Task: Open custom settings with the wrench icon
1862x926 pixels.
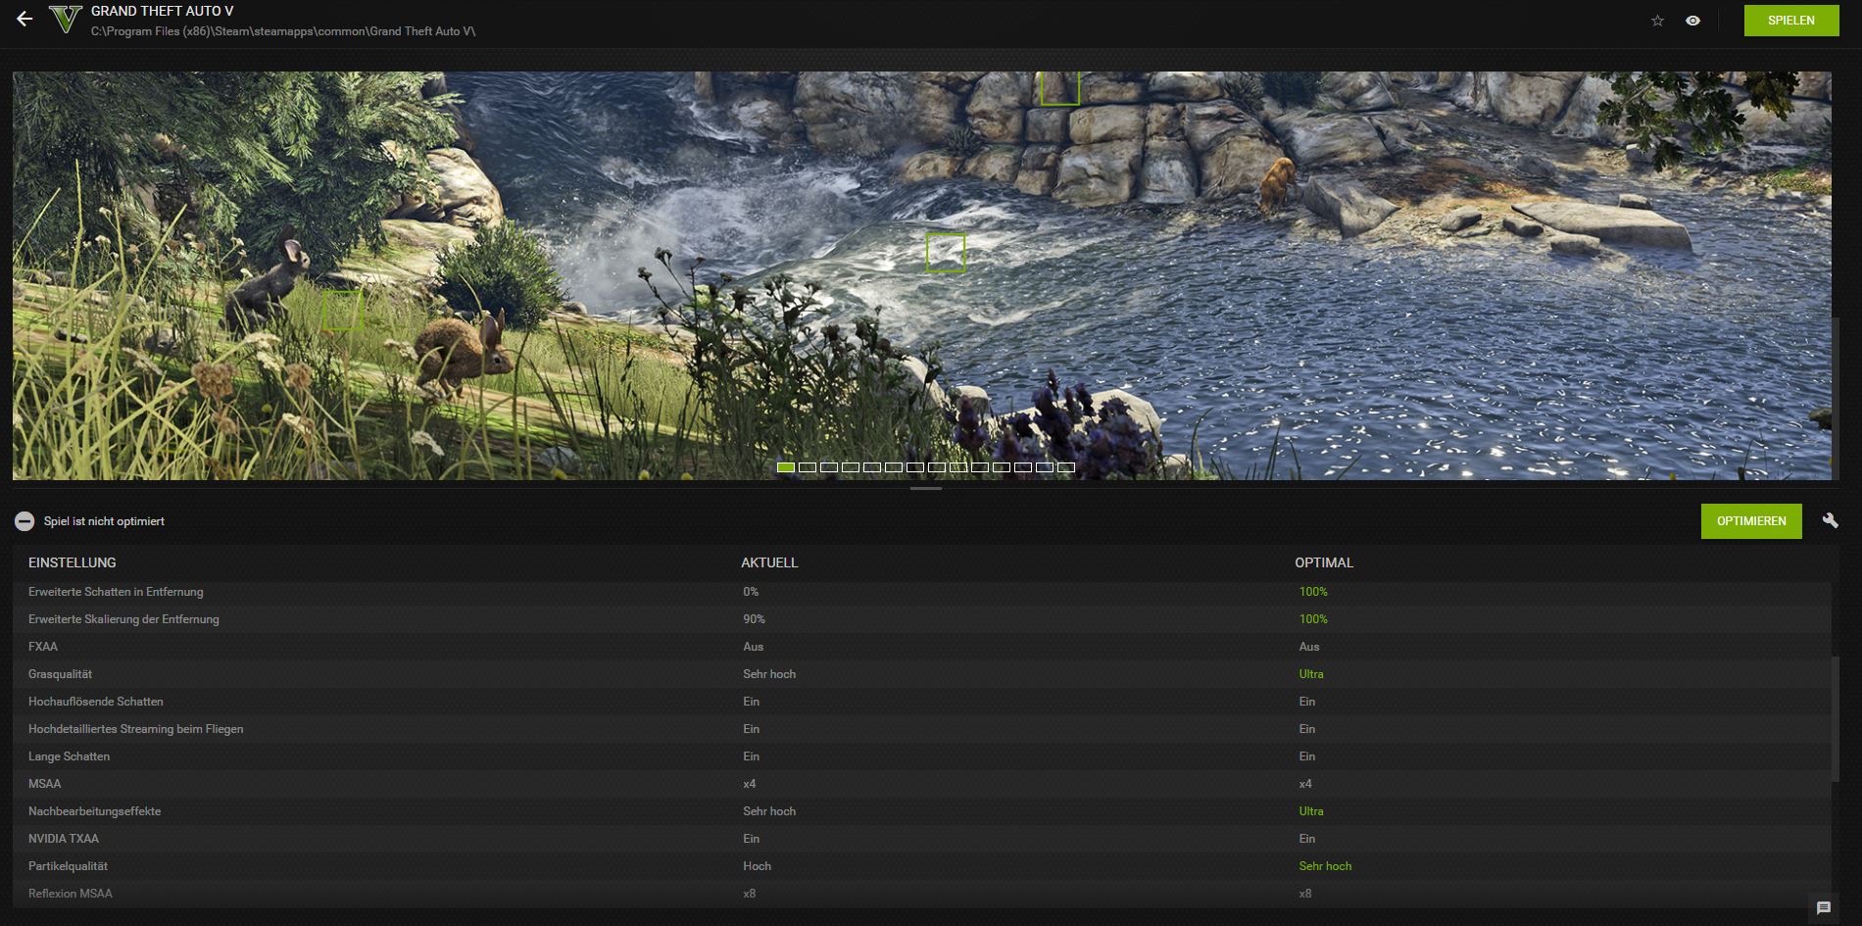Action: [1831, 521]
